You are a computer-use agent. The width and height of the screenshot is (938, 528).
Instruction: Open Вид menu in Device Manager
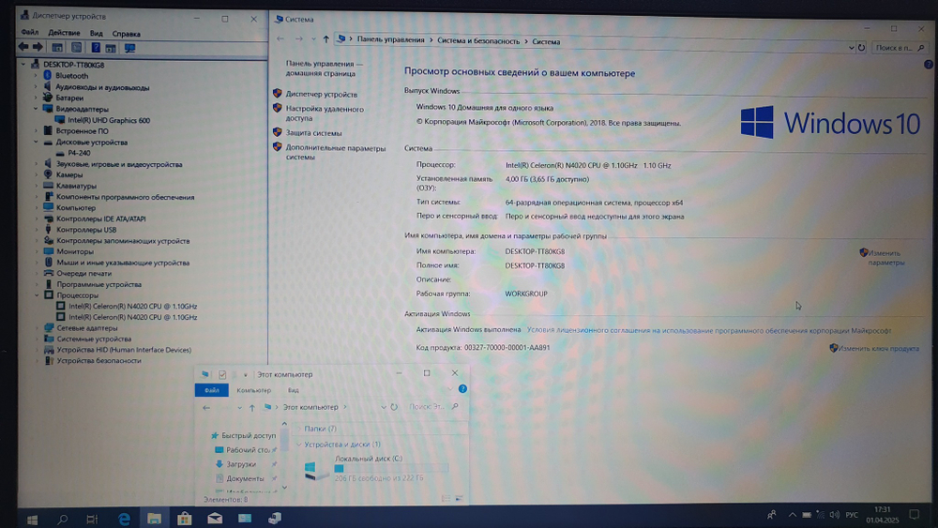click(x=97, y=34)
